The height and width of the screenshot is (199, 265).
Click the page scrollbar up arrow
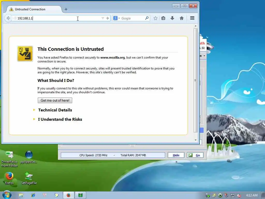pos(196,26)
